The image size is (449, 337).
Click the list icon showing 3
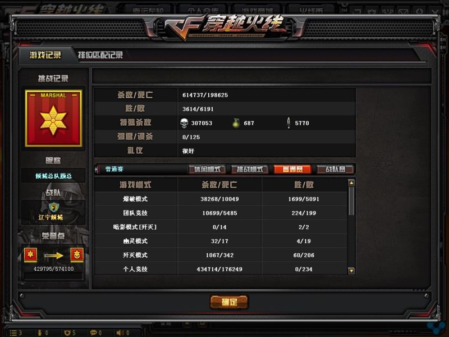(x=13, y=333)
